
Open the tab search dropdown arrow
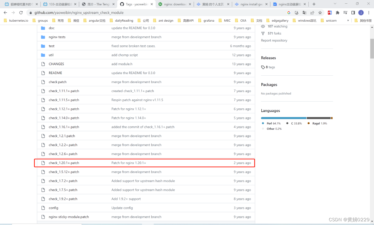(335, 4)
